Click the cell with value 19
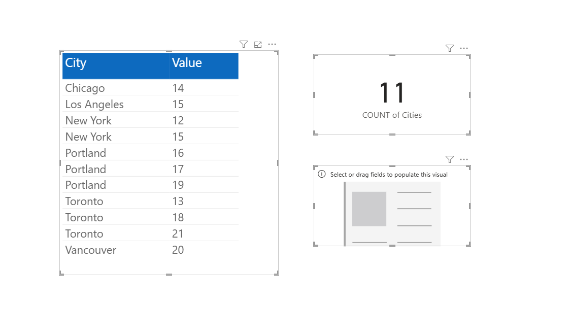Image resolution: width=568 pixels, height=334 pixels. pyautogui.click(x=178, y=185)
